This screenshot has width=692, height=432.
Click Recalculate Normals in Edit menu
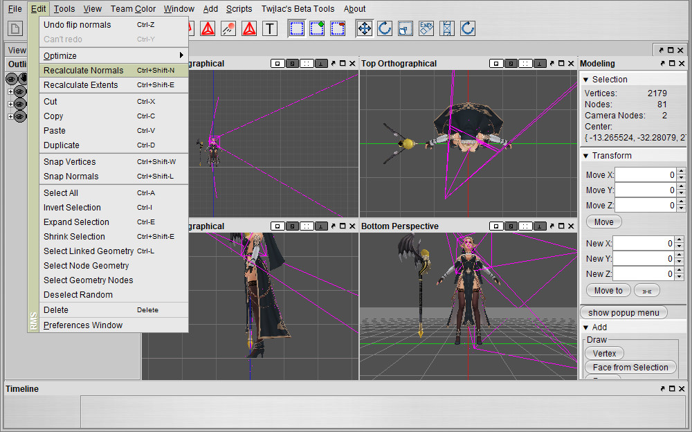click(x=83, y=70)
